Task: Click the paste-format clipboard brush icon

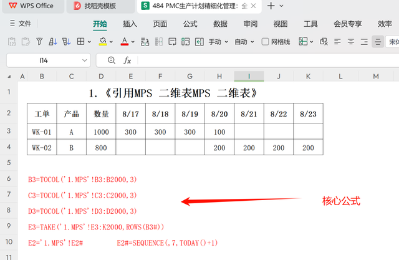Action: click(26, 42)
